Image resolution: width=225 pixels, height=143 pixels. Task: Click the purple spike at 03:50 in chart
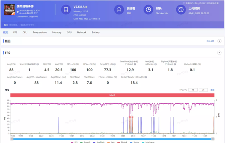[58, 125]
